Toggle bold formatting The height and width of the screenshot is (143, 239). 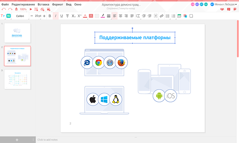(50, 16)
